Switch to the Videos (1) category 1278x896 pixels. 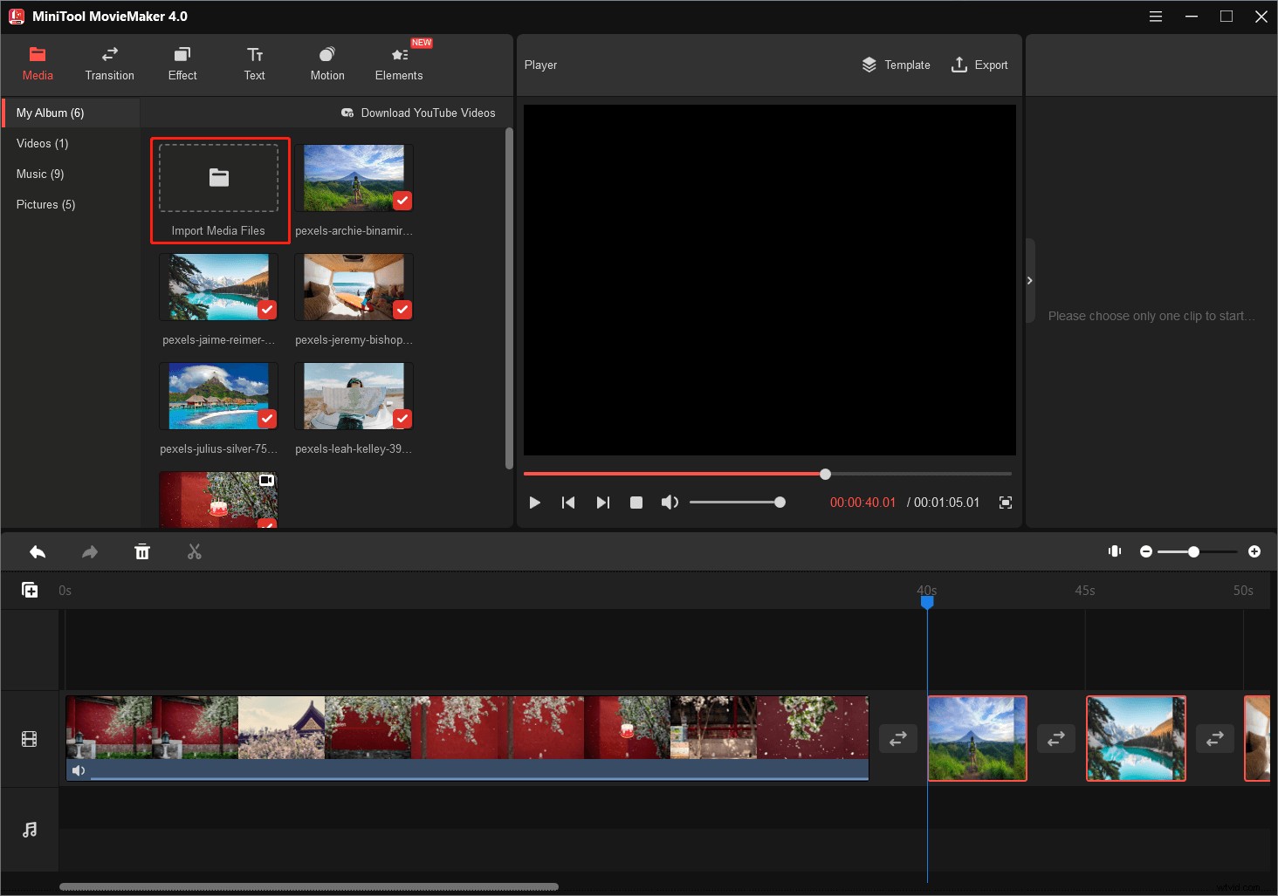click(42, 143)
